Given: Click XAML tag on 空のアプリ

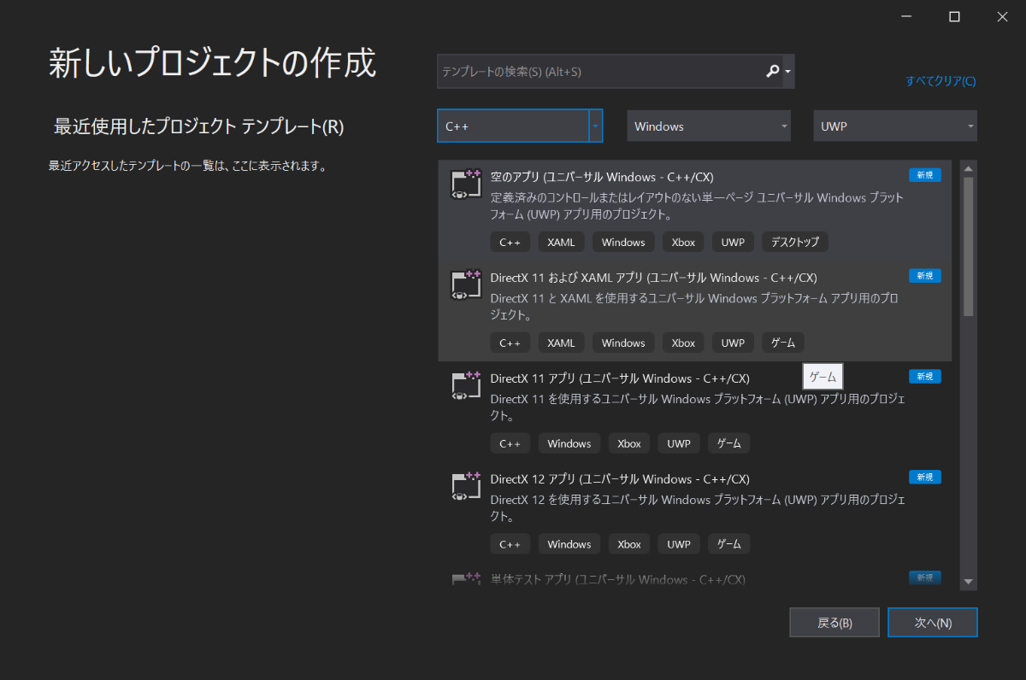Looking at the screenshot, I should [x=561, y=242].
